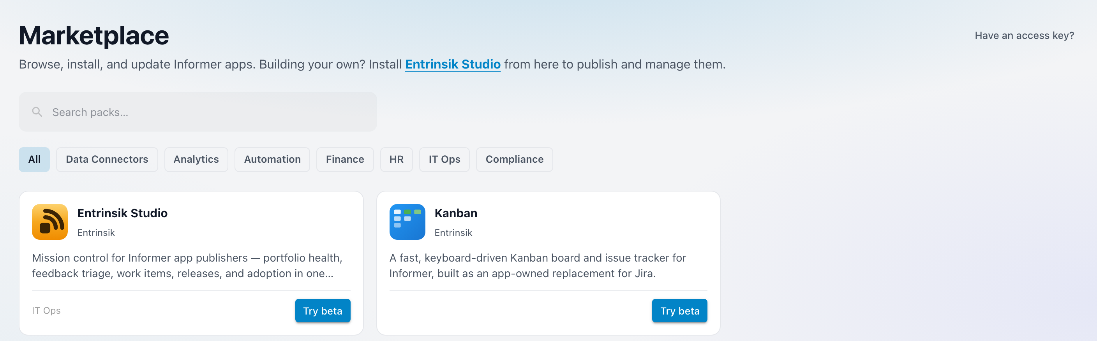Open the Entrinsik Studio link in description
The width and height of the screenshot is (1097, 341).
453,64
